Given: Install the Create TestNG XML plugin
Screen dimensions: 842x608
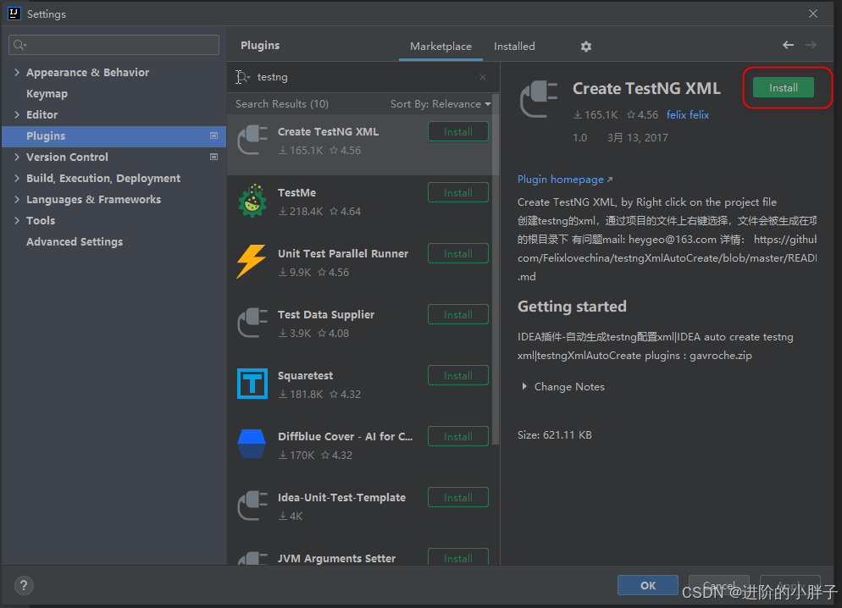Looking at the screenshot, I should 783,87.
